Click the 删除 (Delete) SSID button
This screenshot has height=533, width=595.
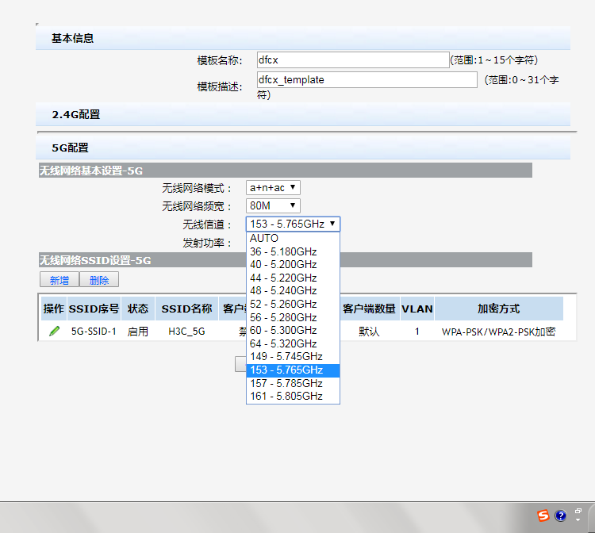coord(99,280)
